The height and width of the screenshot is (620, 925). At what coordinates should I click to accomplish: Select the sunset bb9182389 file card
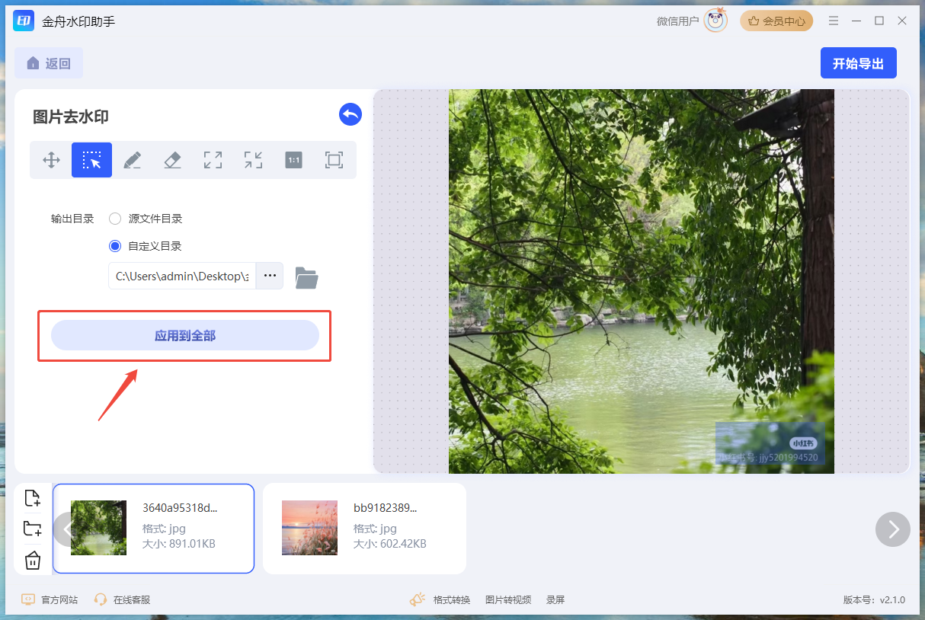coord(364,529)
